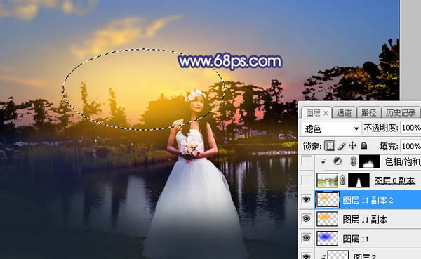Close the 图层 tab with the x
This screenshot has width=421, height=259.
pos(326,114)
